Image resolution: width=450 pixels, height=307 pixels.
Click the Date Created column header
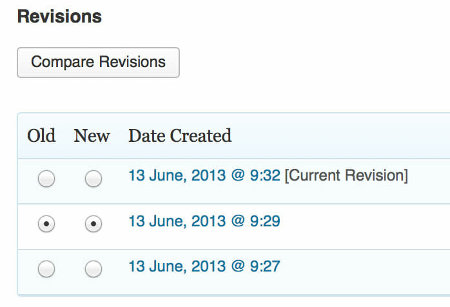click(180, 136)
